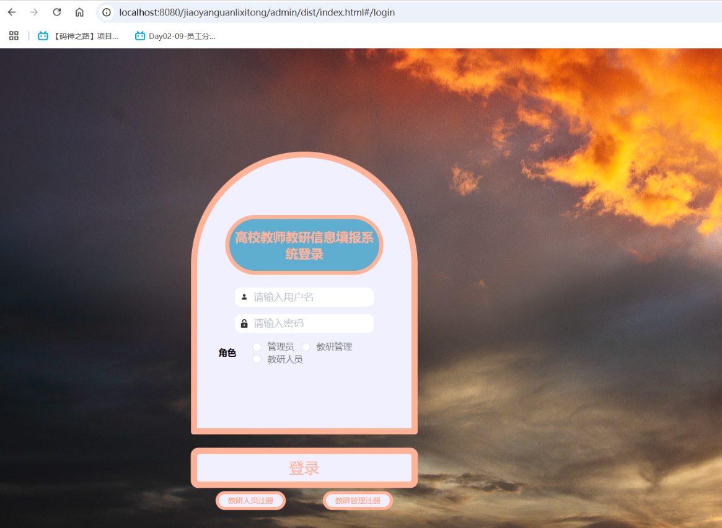The width and height of the screenshot is (722, 528).
Task: Click the 教研人员注册 registration button
Action: (x=250, y=500)
